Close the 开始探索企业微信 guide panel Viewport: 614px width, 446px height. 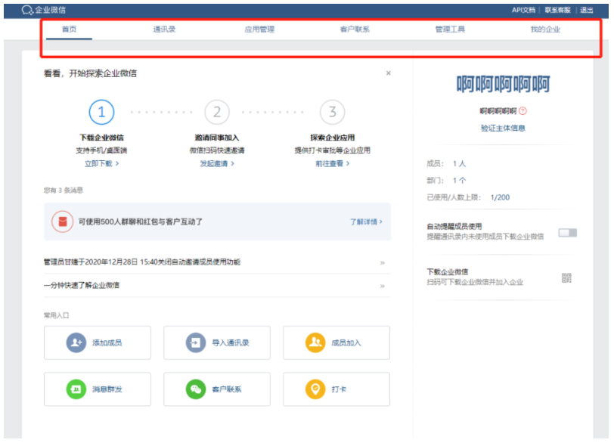pyautogui.click(x=389, y=73)
